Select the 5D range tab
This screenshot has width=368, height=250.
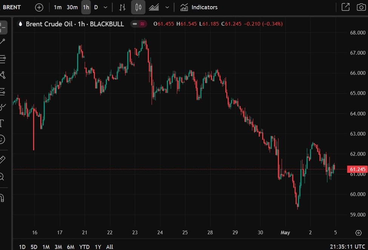pos(34,247)
